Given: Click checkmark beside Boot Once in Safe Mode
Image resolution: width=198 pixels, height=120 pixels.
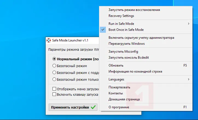Looking at the screenshot, I should 103,30.
